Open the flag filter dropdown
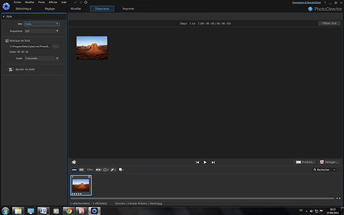This screenshot has width=344, height=215. pos(99,170)
